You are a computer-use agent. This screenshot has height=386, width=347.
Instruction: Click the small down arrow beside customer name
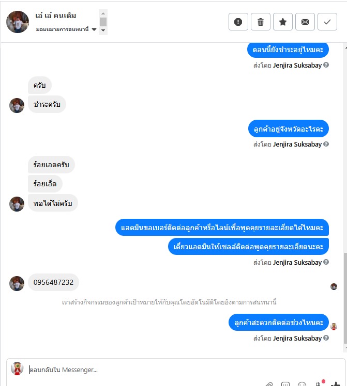click(x=103, y=30)
